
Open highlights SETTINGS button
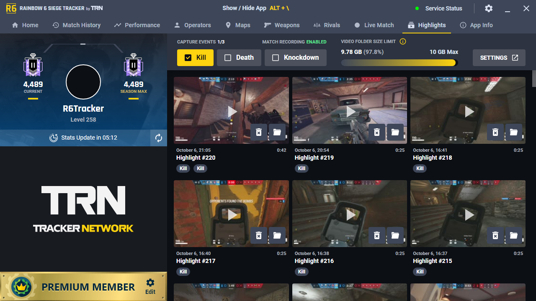499,58
